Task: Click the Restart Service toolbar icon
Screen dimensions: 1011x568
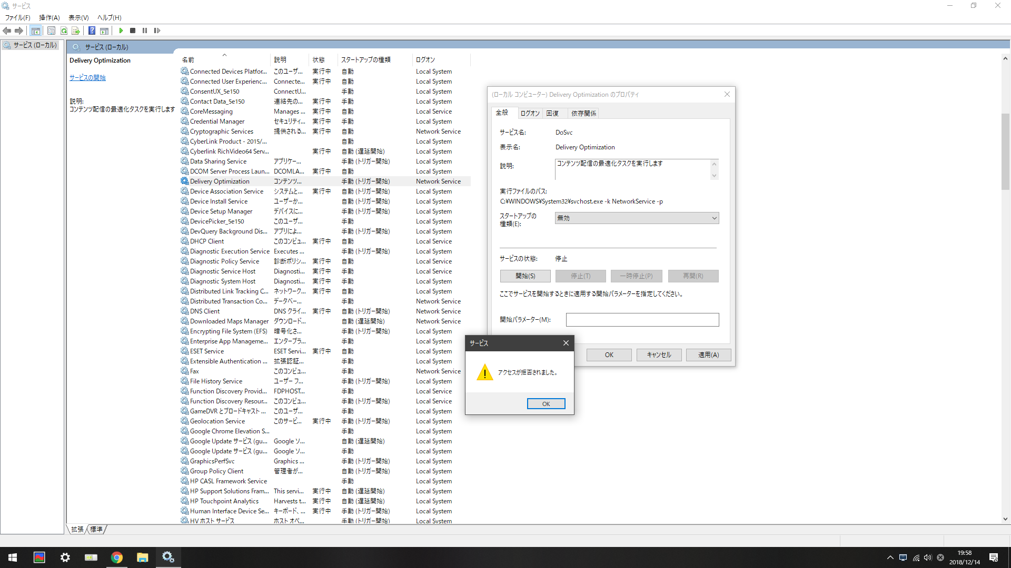Action: tap(157, 31)
